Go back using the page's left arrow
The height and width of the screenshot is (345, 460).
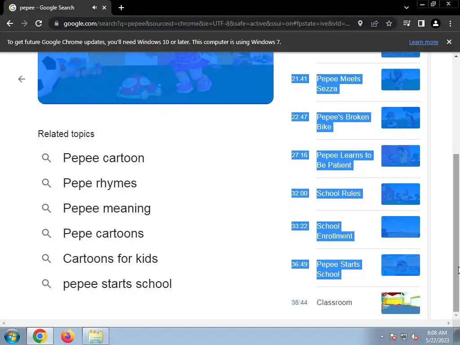tap(22, 79)
